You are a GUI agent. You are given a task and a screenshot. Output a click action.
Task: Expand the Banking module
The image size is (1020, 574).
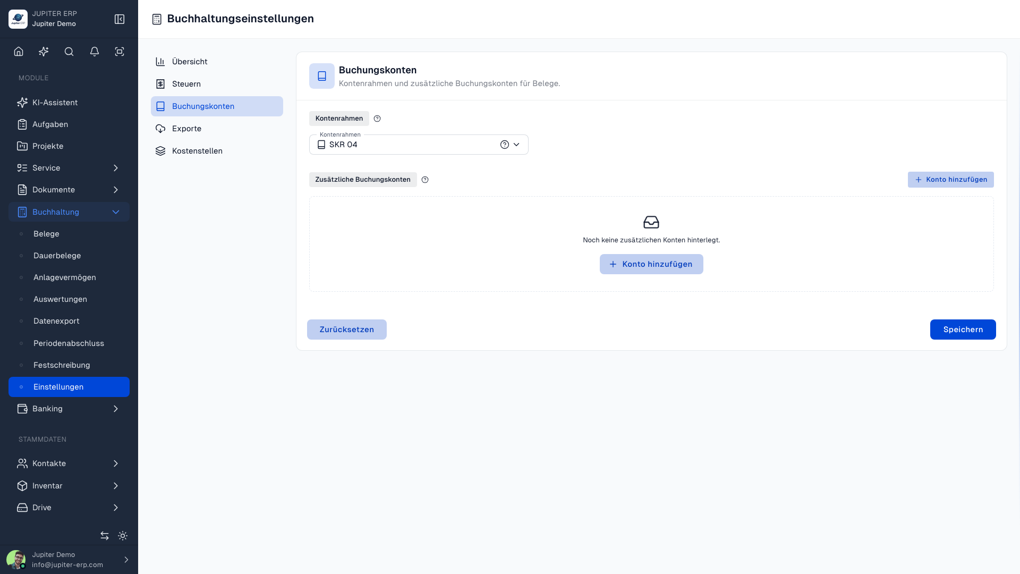(x=69, y=409)
